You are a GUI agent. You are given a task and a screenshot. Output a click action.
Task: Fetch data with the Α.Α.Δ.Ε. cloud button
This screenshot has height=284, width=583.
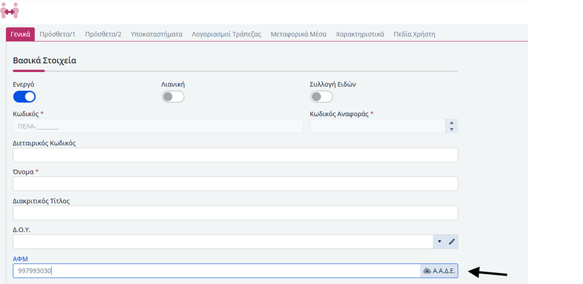pyautogui.click(x=439, y=271)
